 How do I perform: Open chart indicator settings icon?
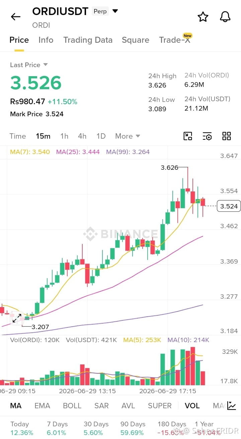(207, 136)
